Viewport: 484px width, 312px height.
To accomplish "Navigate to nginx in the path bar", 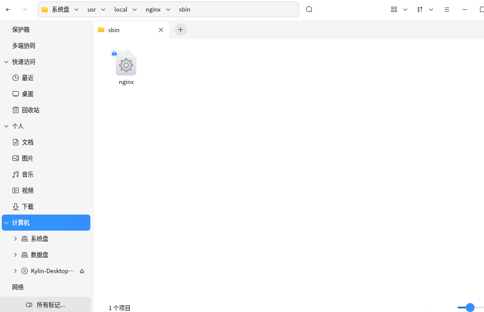I will pos(153,9).
